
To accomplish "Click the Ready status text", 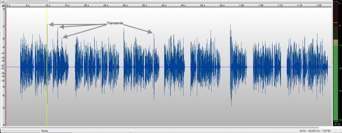I will tap(45, 131).
